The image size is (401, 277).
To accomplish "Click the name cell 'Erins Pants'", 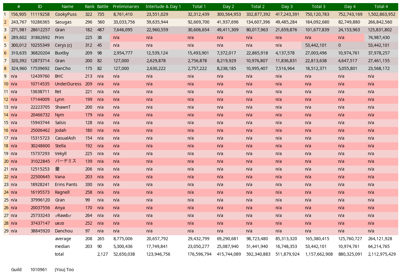I will [x=66, y=184].
